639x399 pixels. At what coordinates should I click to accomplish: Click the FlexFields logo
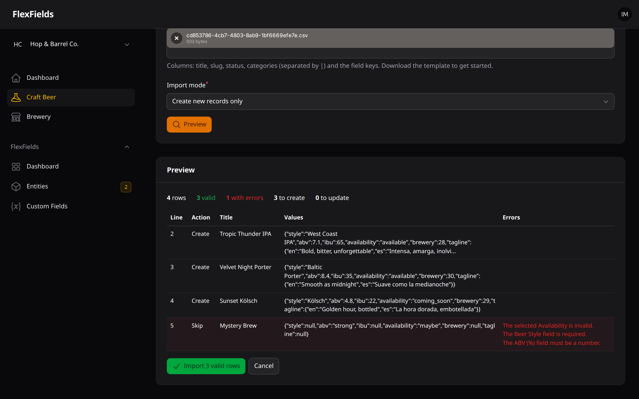pos(33,14)
